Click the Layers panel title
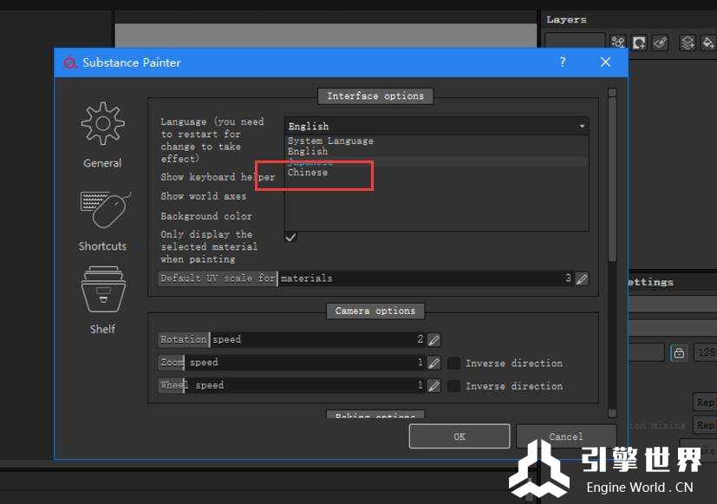This screenshot has width=717, height=504. 566,20
